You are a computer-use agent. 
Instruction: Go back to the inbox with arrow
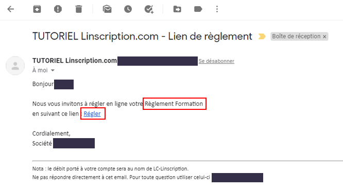pos(10,9)
